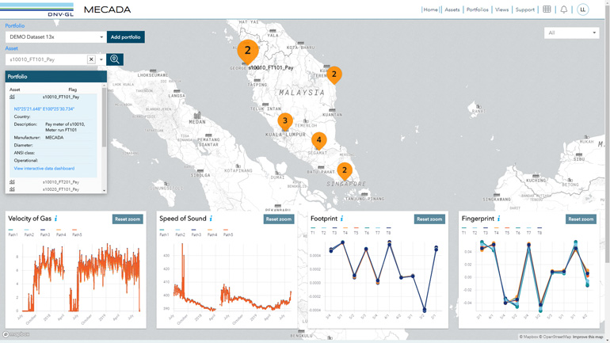The height and width of the screenshot is (343, 610).
Task: Click meter icon beside s10020_FT101_Pay row
Action: (x=12, y=189)
